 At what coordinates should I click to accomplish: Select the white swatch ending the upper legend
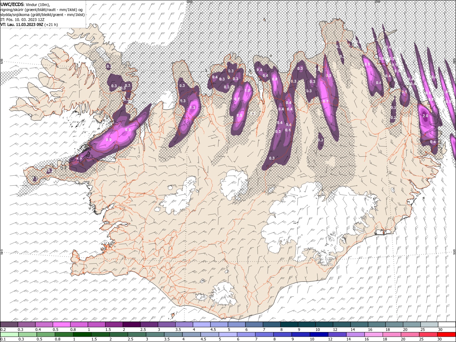point(447,325)
